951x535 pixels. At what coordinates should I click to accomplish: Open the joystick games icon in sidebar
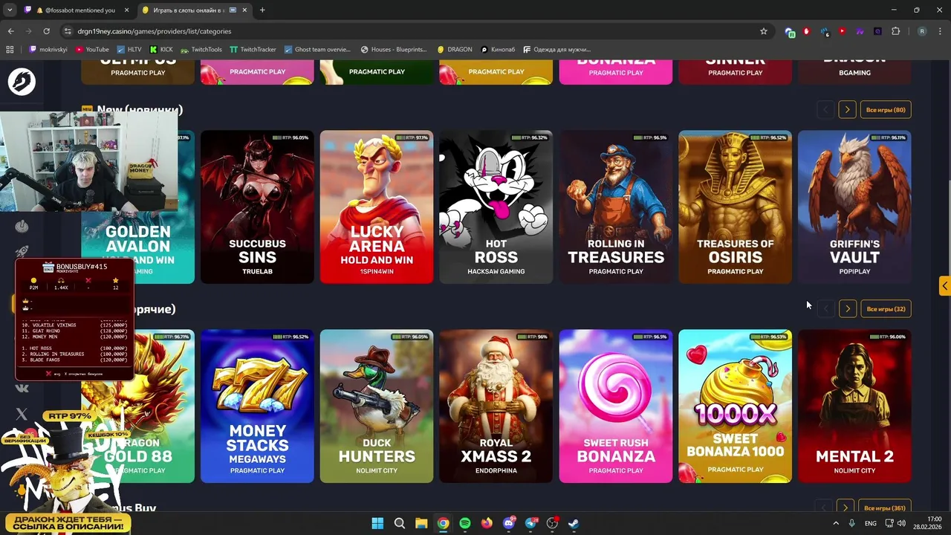[x=22, y=226]
